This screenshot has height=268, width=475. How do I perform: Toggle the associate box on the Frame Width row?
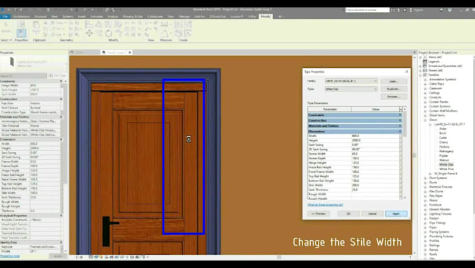(400, 154)
